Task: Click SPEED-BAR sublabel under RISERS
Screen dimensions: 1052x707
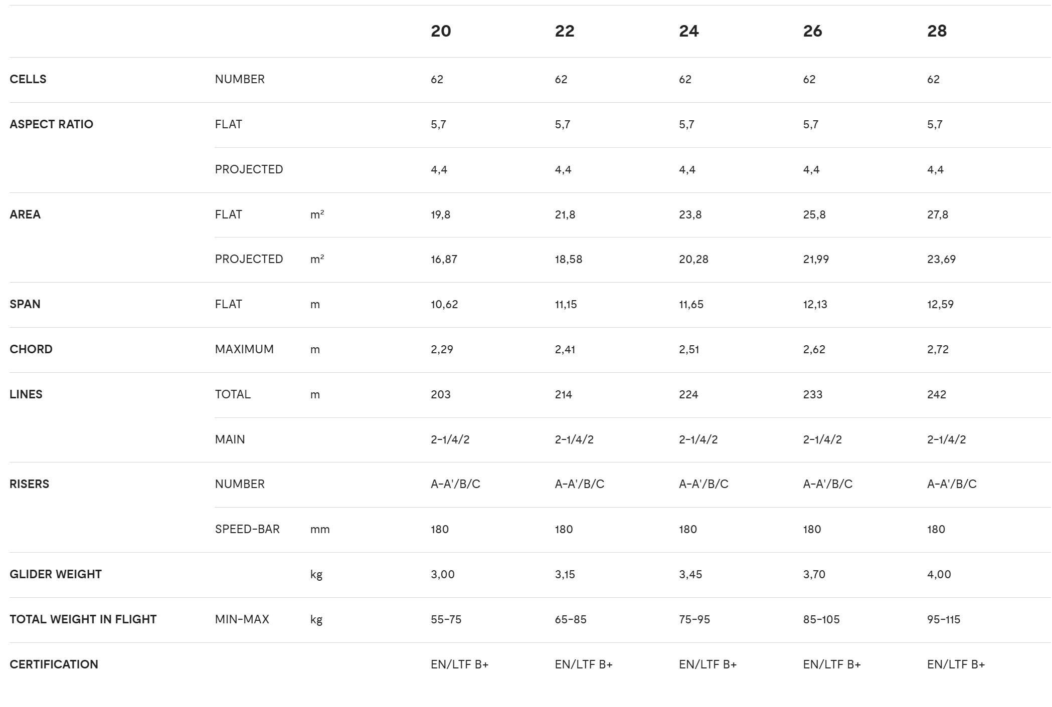Action: point(247,529)
